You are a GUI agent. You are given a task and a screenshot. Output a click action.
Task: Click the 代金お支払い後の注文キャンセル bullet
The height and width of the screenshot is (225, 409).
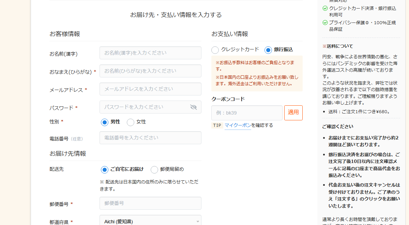[x=364, y=195]
